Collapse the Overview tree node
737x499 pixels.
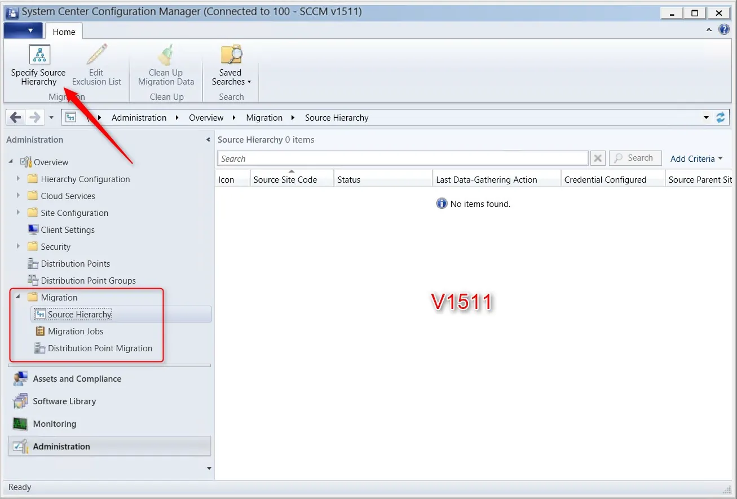tap(11, 162)
